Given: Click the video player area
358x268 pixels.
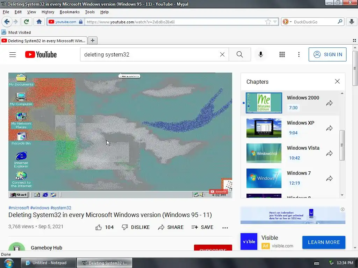Looking at the screenshot, I should [120, 135].
